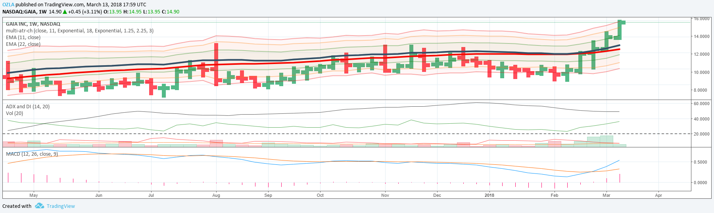Click the TradingView link at the bottom
Image resolution: width=714 pixels, height=213 pixels.
[x=61, y=206]
